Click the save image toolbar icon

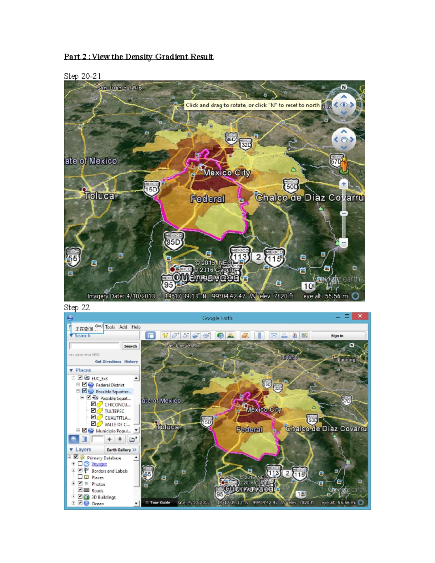coord(295,335)
